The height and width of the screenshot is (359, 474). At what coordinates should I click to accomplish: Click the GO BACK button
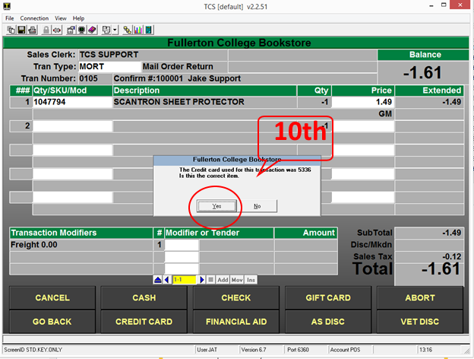pos(52,322)
